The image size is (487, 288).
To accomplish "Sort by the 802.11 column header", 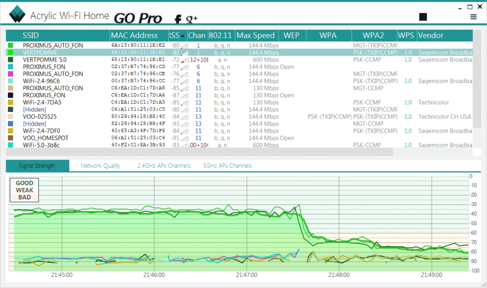I will [221, 35].
